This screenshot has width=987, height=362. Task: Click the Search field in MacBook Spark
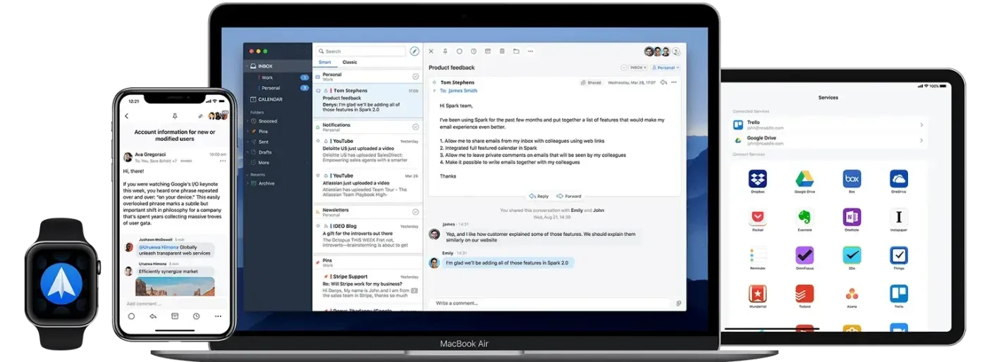360,51
